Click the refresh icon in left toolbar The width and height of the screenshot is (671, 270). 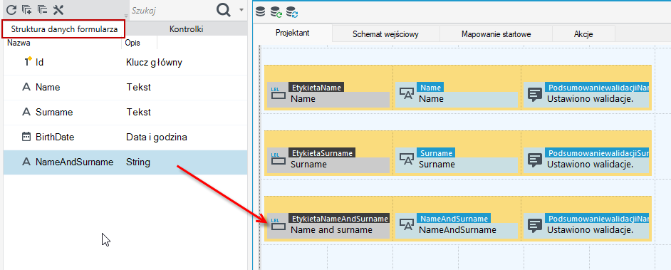pos(11,9)
